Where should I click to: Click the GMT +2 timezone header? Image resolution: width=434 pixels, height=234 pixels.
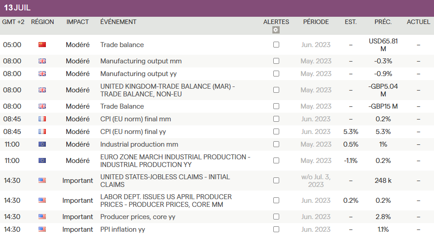click(14, 22)
